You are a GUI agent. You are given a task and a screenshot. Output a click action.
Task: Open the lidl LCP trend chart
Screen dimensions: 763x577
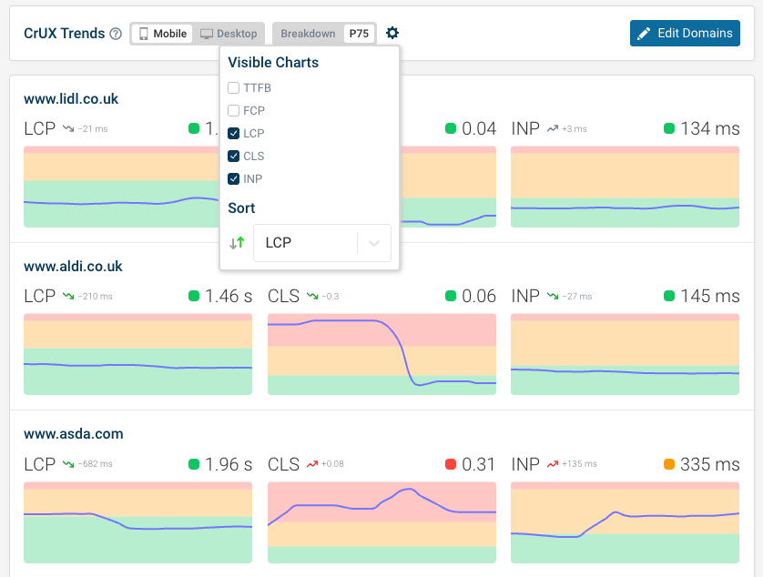point(122,187)
